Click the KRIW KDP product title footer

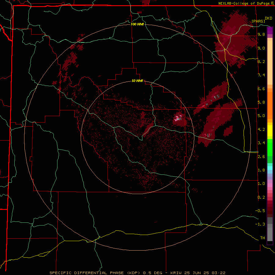[x=137, y=273]
